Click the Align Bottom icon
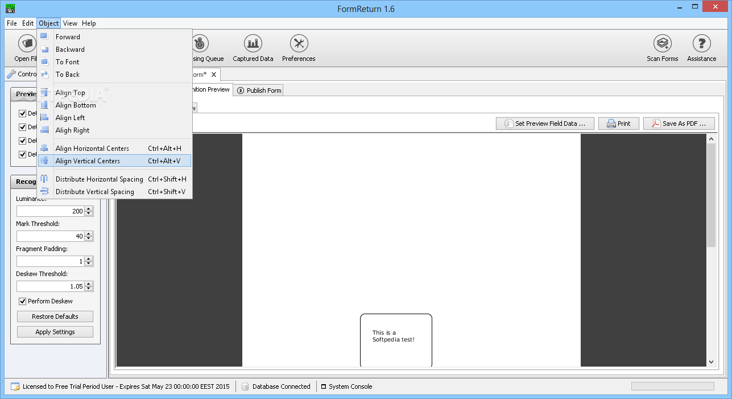 (44, 105)
